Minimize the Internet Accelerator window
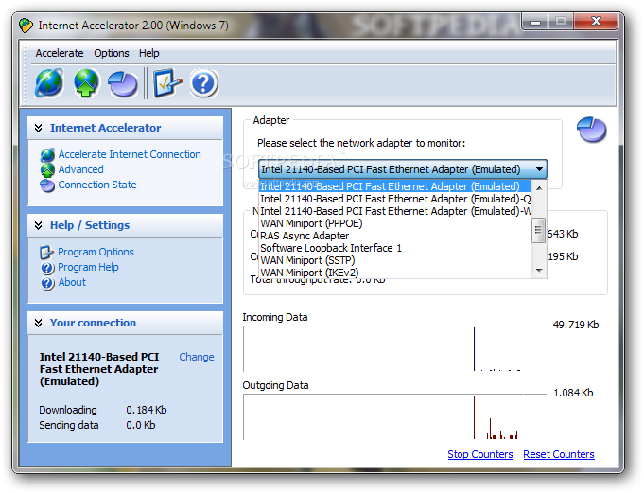Screen dimensions: 644x493 (x=535, y=22)
